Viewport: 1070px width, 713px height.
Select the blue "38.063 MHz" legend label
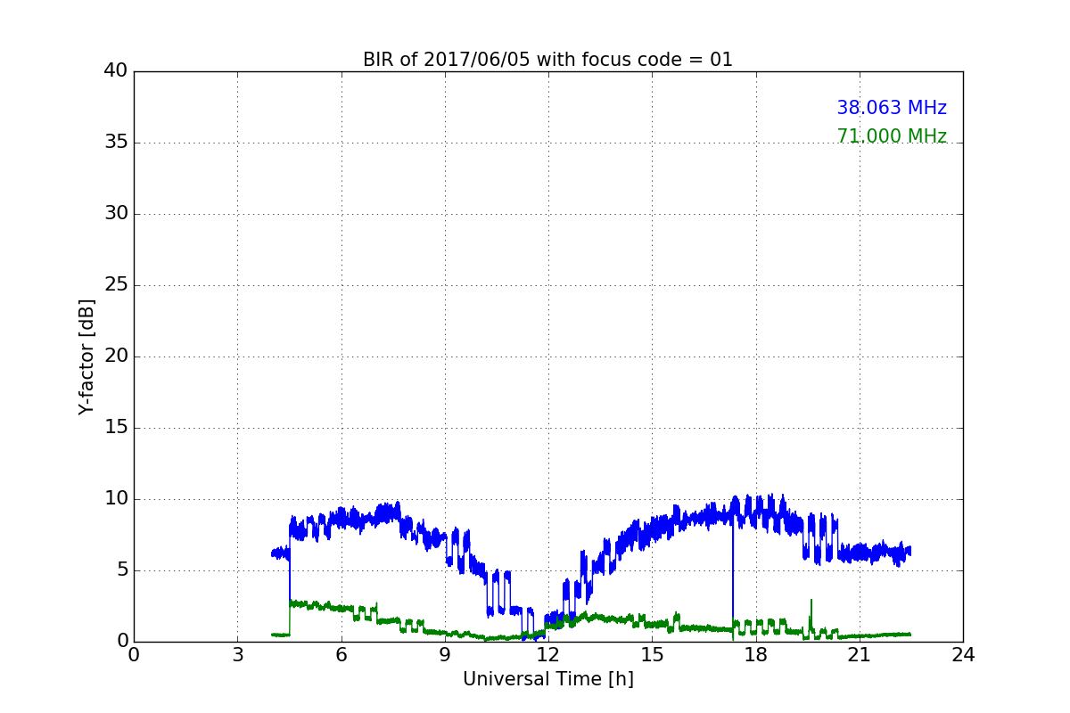coord(892,108)
